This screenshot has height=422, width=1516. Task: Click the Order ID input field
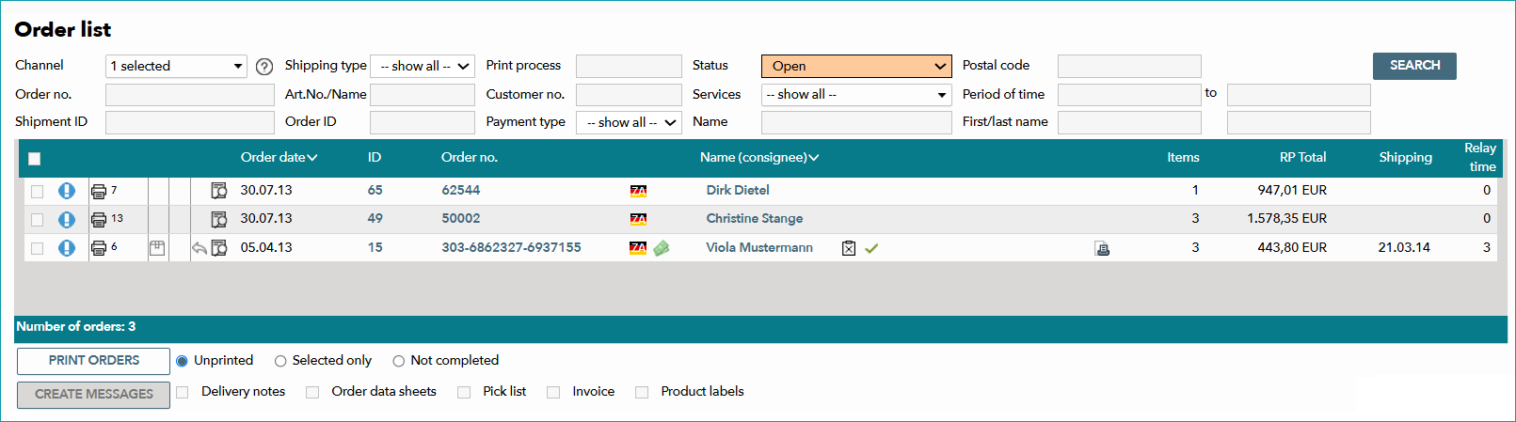[x=423, y=122]
